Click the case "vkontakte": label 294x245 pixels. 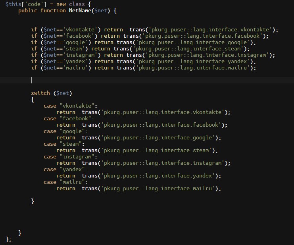tap(71, 106)
